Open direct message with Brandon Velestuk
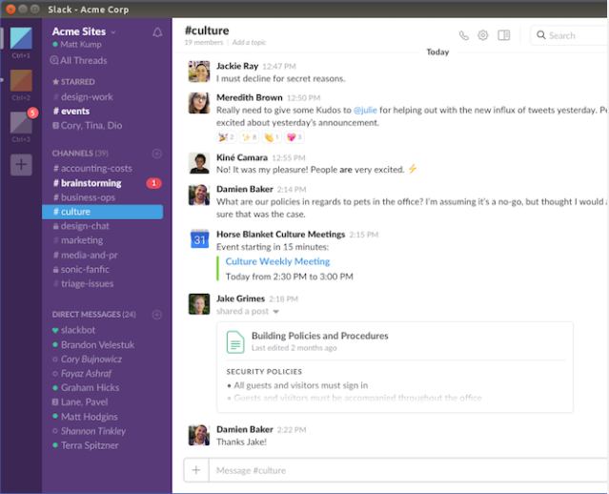Screen dimensions: 609x494 93,344
